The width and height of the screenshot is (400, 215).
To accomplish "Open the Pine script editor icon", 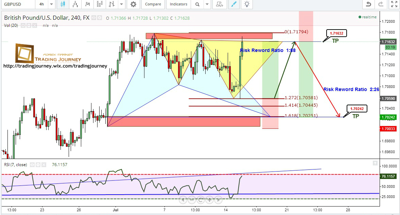I will tap(220, 4).
